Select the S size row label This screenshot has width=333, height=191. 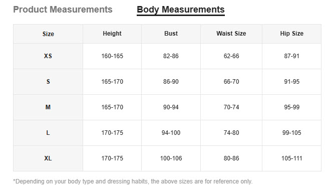pos(48,81)
